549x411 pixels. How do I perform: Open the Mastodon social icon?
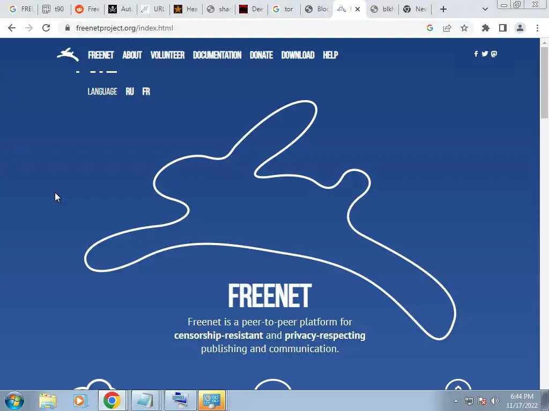coord(494,54)
